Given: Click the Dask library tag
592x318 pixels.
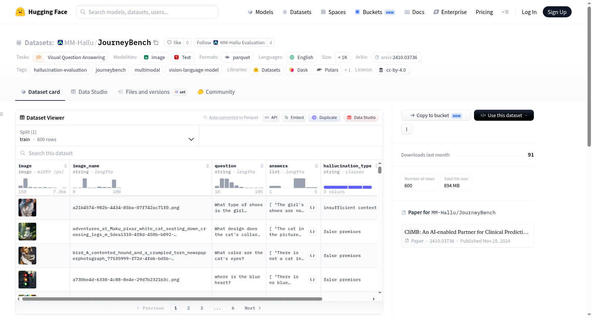Looking at the screenshot, I should [x=298, y=70].
